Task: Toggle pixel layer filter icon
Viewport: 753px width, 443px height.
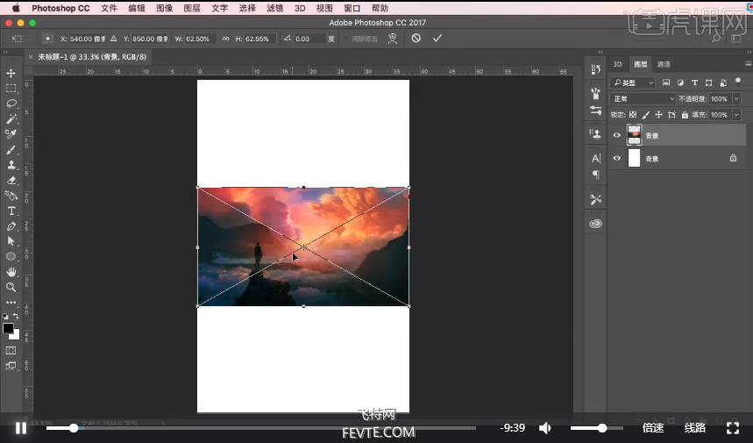Action: (x=666, y=82)
